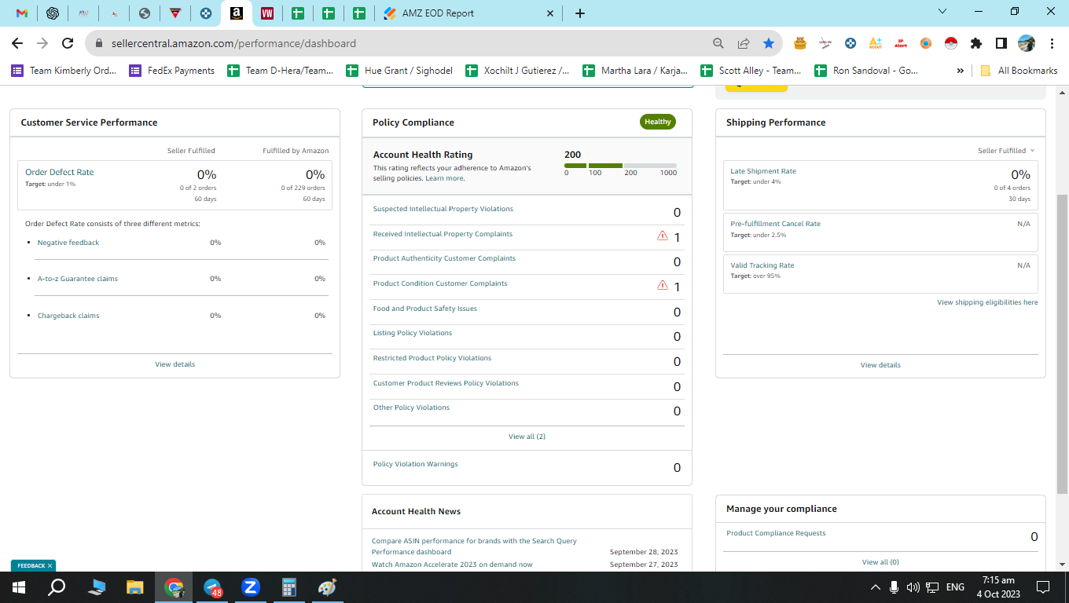Open Order Defect Rate link
The image size is (1069, 603).
60,172
